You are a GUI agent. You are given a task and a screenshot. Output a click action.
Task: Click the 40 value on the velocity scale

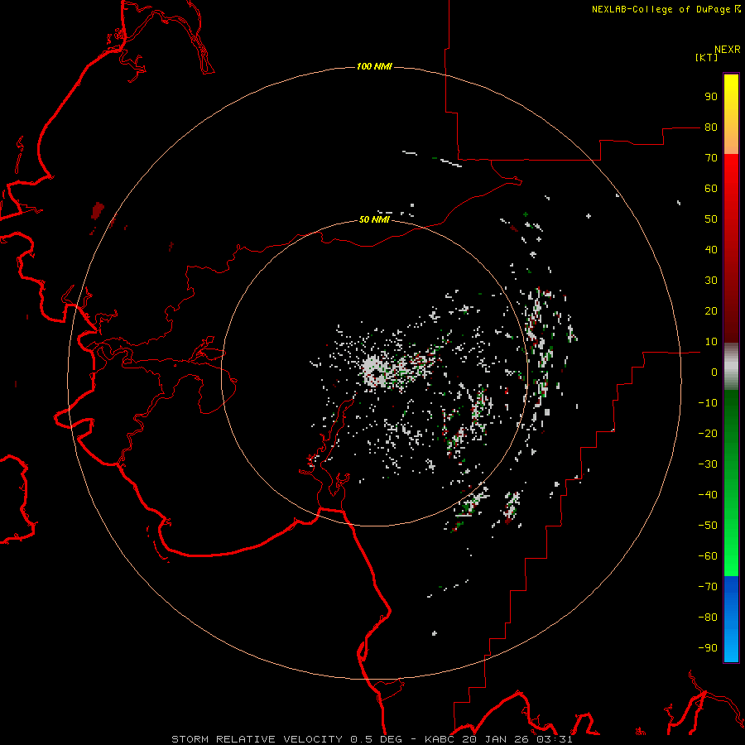(x=711, y=249)
